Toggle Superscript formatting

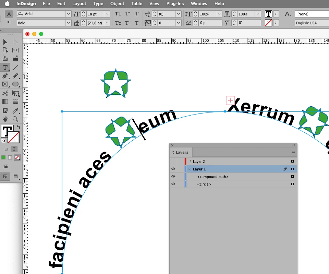pyautogui.click(x=127, y=14)
